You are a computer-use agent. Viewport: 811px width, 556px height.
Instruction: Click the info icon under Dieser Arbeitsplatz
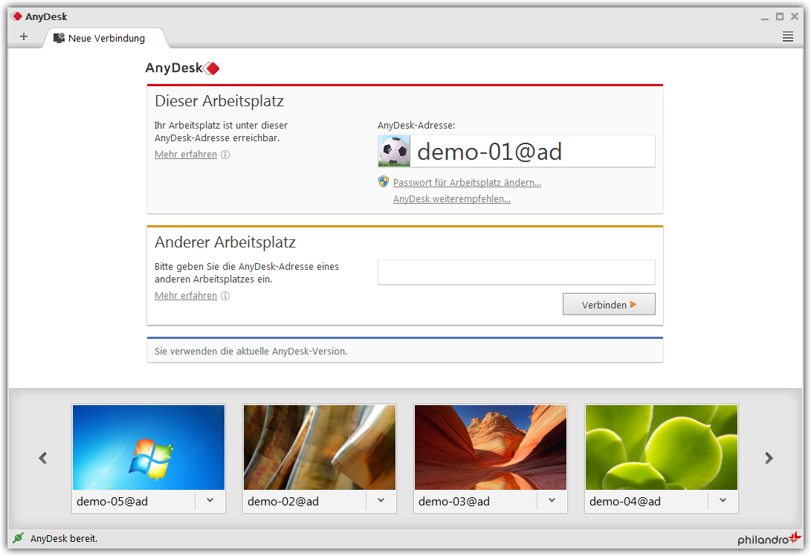[225, 154]
